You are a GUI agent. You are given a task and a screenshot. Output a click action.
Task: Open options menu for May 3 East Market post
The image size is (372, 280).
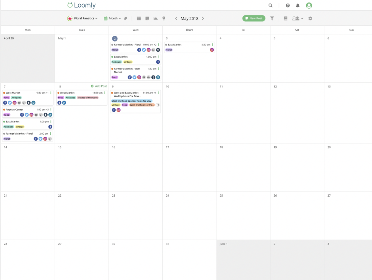click(212, 45)
